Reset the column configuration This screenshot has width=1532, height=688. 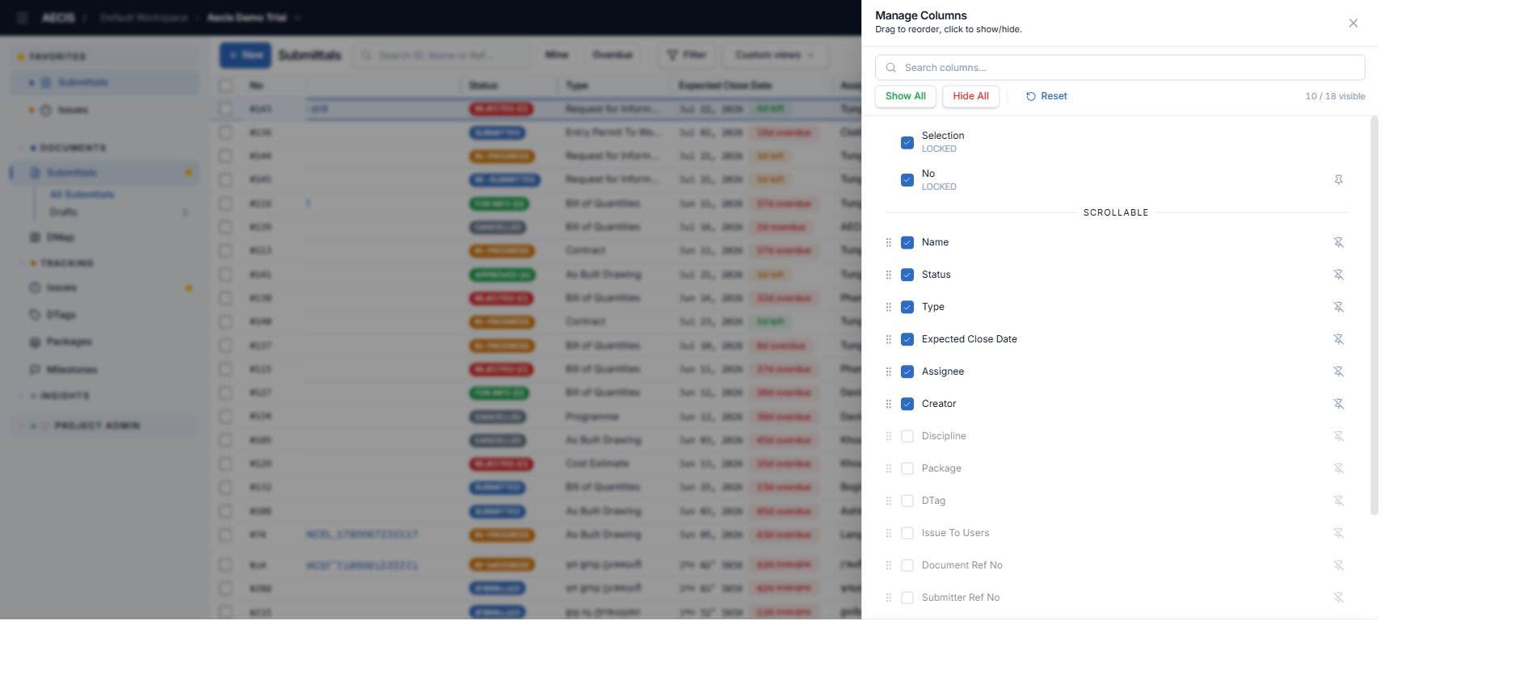tap(1046, 96)
